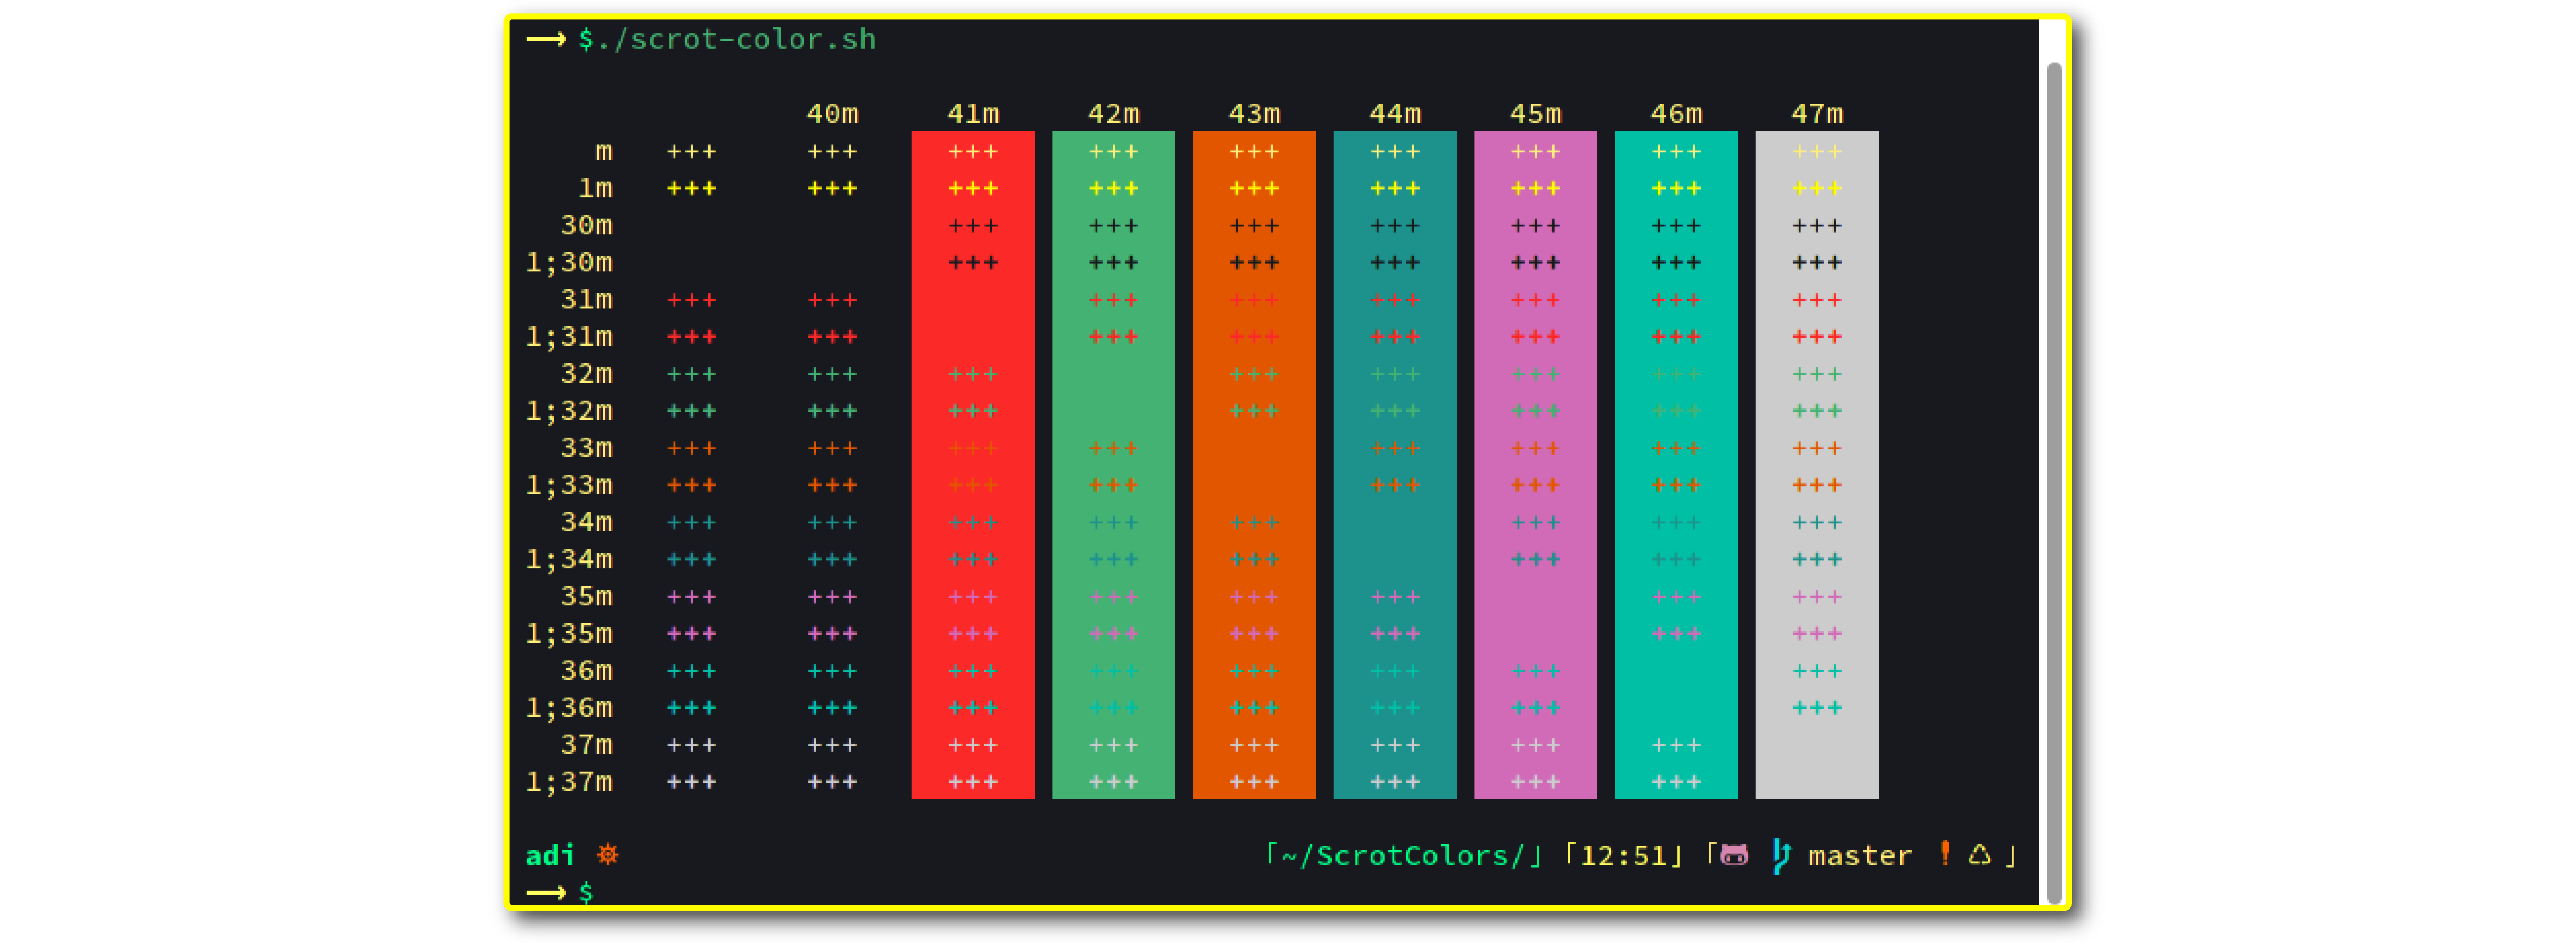The height and width of the screenshot is (943, 2576).
Task: Click the dollar sign at bottom prompt
Action: point(587,892)
